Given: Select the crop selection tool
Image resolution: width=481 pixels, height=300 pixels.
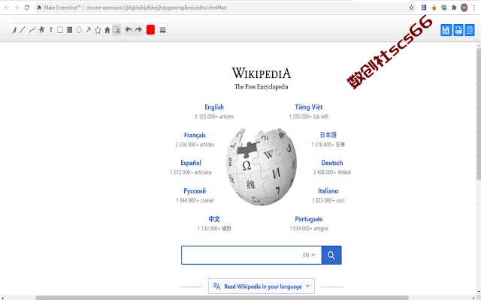Looking at the screenshot, I should (116, 30).
